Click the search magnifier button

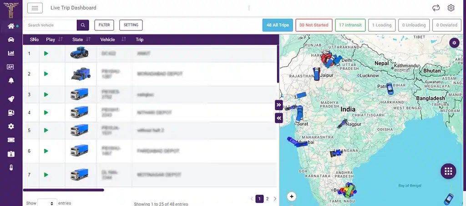[x=83, y=25]
